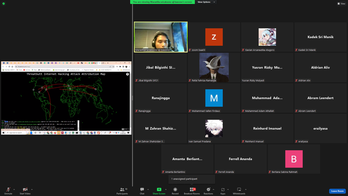Click the 'Muhammad Vallen Firdaus' name label
This screenshot has height=196, width=348.
click(x=206, y=111)
